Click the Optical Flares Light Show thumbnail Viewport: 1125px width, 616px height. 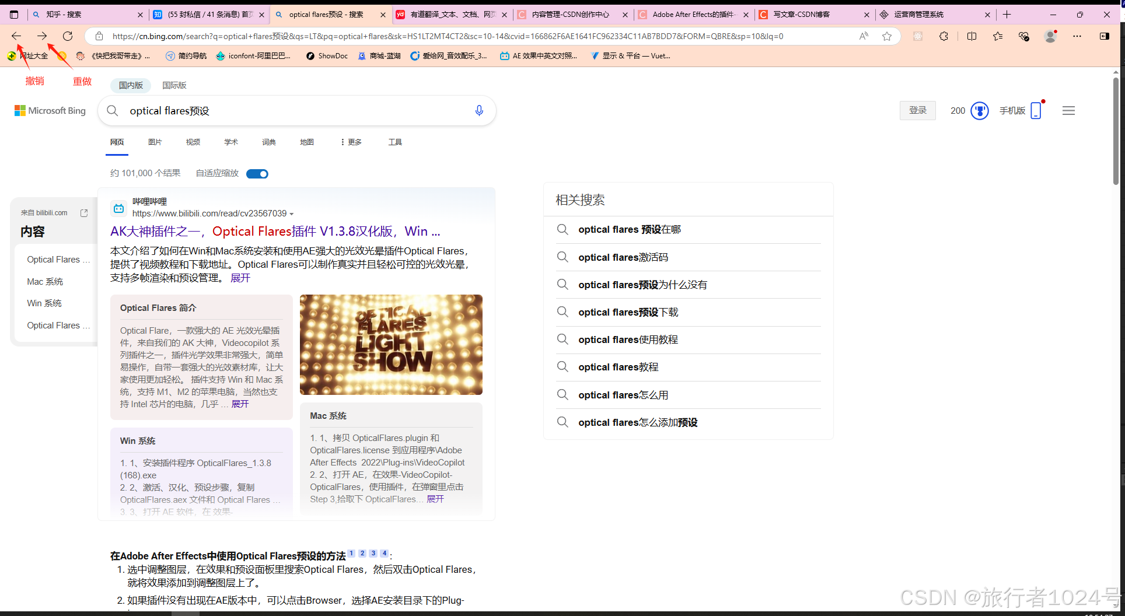(x=391, y=345)
